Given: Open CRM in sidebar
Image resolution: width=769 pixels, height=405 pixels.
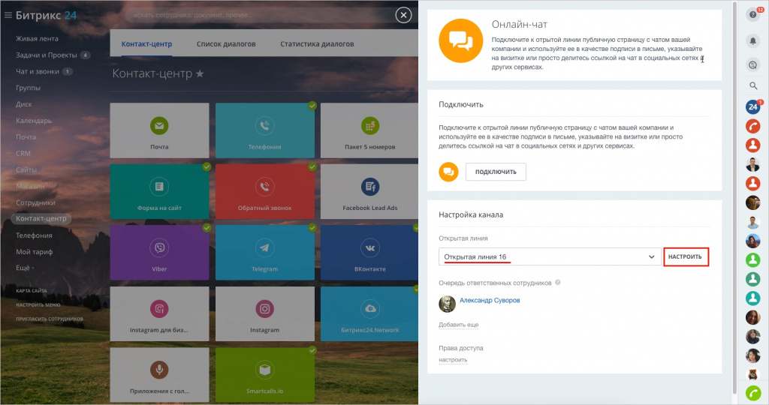Looking at the screenshot, I should click(23, 153).
